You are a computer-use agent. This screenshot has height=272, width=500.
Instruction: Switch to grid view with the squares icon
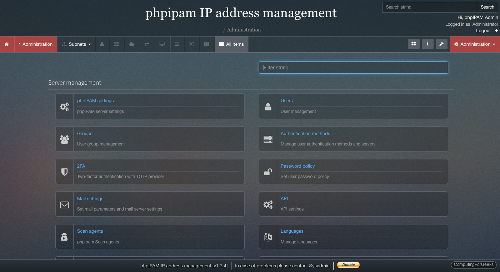point(414,44)
